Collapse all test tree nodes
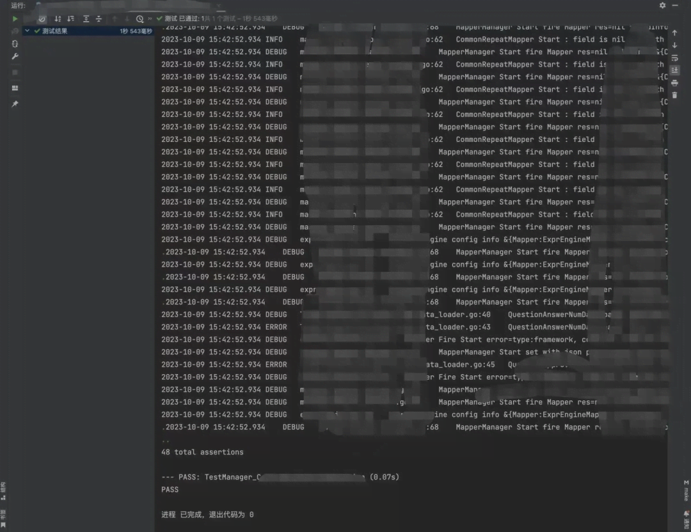This screenshot has width=691, height=532. [x=99, y=19]
